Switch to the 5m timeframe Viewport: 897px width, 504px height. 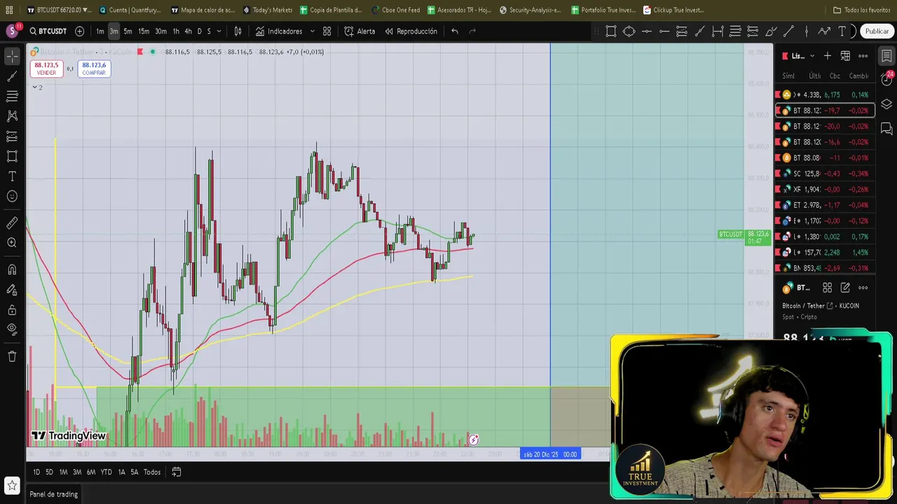tap(128, 31)
